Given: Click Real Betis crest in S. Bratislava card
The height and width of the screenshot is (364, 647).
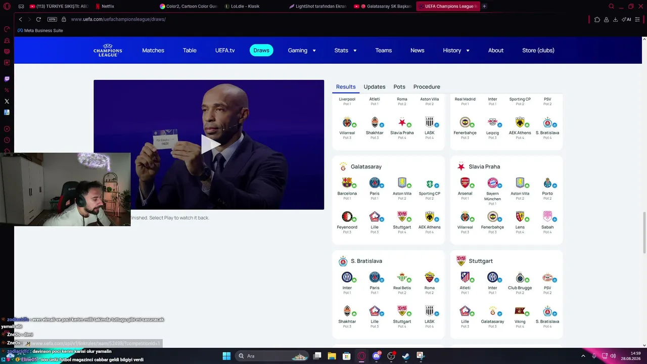Looking at the screenshot, I should coord(402,278).
